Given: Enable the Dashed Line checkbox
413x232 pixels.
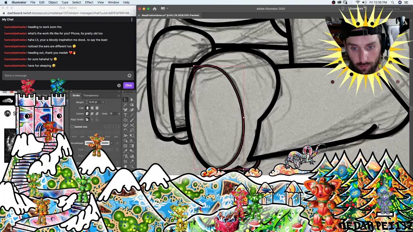Looking at the screenshot, I should pos(72,127).
